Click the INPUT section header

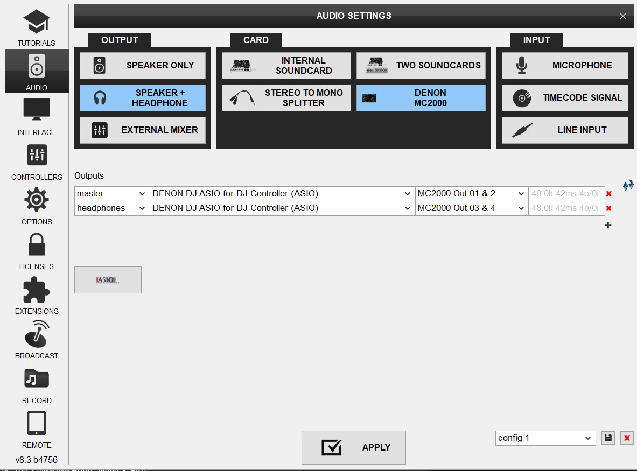click(537, 40)
